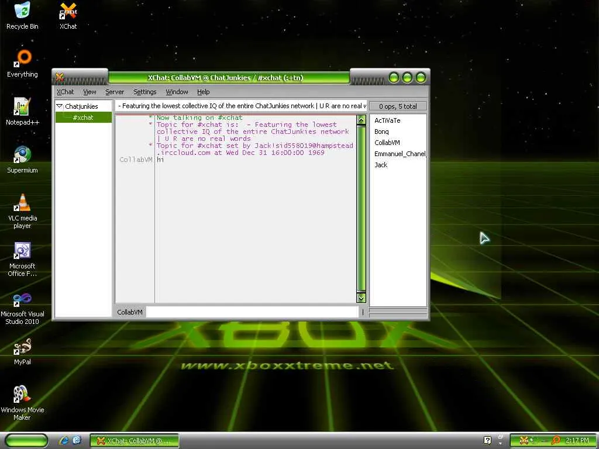The height and width of the screenshot is (449, 599).
Task: Select the Windows Movie Maker icon
Action: pyautogui.click(x=22, y=403)
